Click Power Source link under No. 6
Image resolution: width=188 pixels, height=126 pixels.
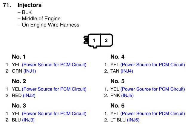tap(152, 113)
